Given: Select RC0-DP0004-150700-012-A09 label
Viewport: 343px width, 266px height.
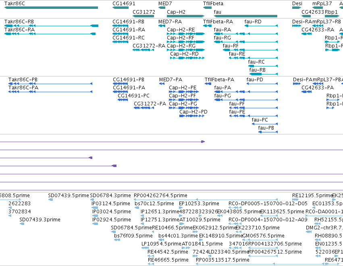Looking at the screenshot, I should coord(268,220).
